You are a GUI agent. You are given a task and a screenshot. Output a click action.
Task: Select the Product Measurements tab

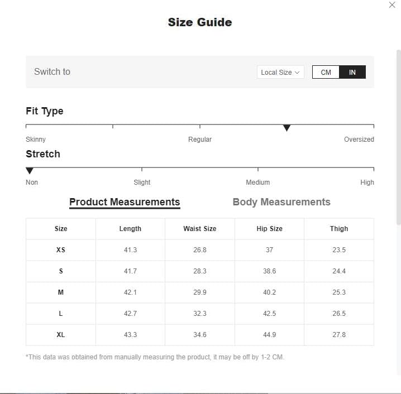(125, 202)
